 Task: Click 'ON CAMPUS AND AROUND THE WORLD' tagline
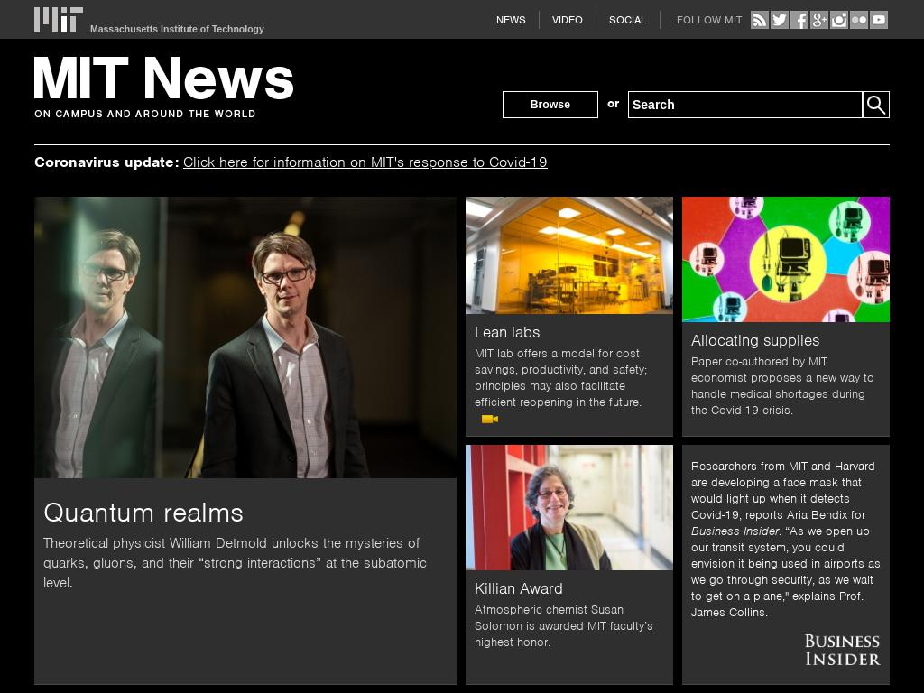click(x=145, y=114)
